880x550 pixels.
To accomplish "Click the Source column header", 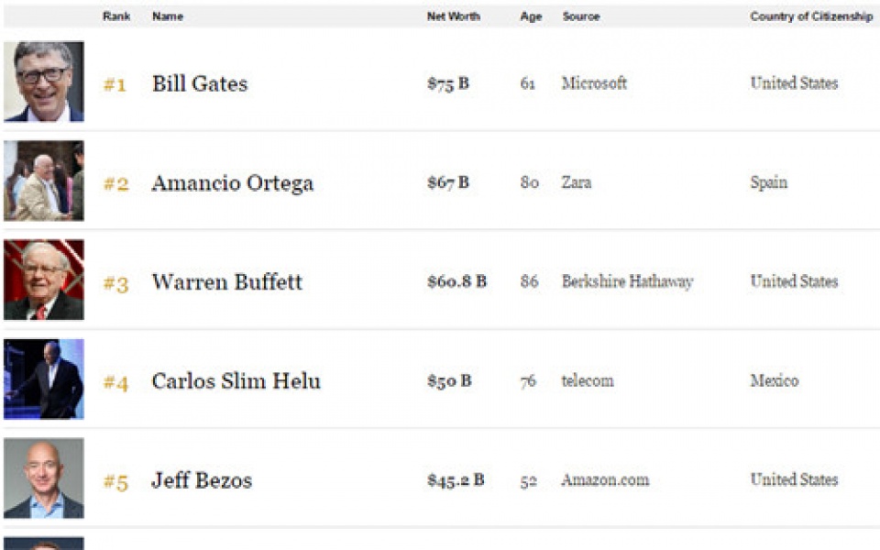I will pyautogui.click(x=580, y=16).
